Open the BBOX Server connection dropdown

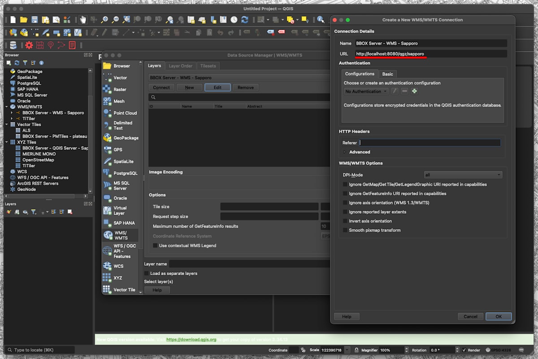[x=239, y=78]
